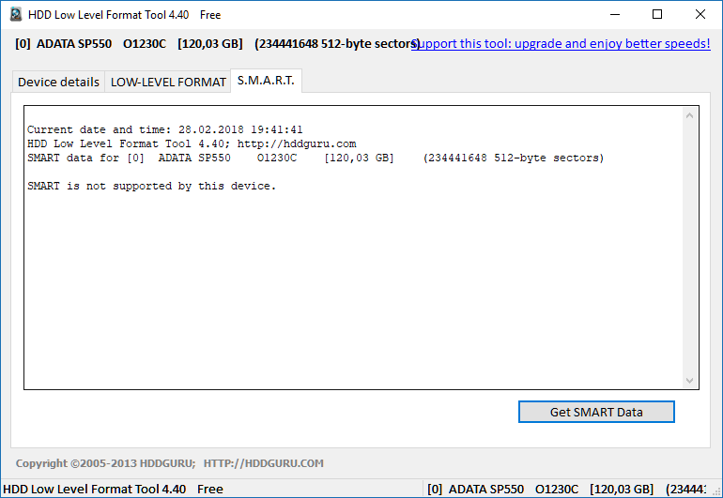The height and width of the screenshot is (498, 723).
Task: Click the Copyright HDDGURU footer text
Action: tap(170, 463)
